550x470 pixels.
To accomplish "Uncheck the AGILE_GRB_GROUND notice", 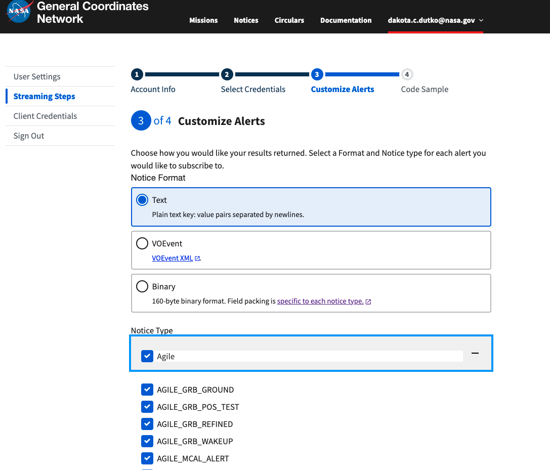I will pyautogui.click(x=147, y=390).
